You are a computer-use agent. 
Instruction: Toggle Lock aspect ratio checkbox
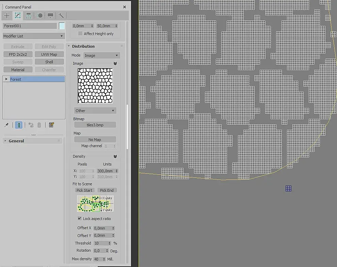tap(80, 218)
